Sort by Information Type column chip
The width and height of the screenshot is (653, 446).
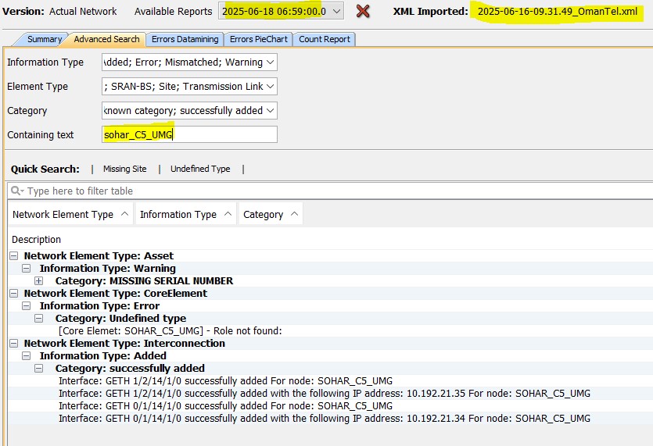(185, 214)
